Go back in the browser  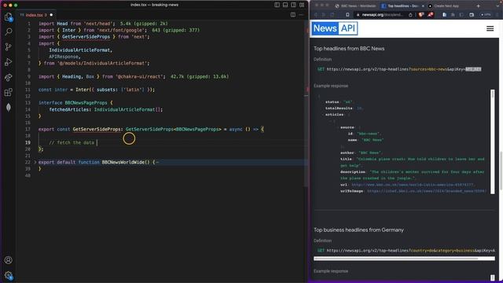pyautogui.click(x=316, y=15)
